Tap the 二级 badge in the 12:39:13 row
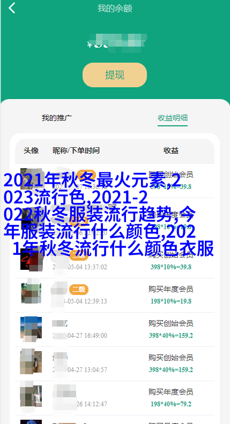The image size is (230, 424). (79, 290)
